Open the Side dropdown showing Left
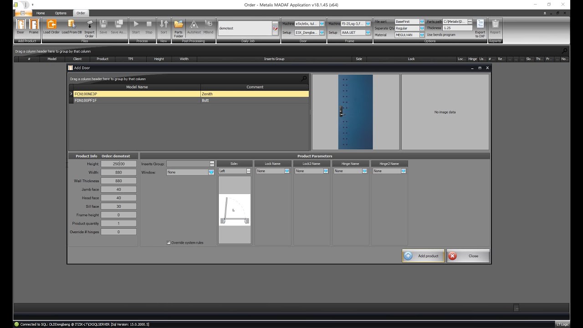 [x=248, y=171]
